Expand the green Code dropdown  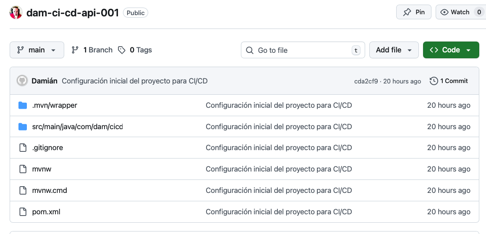pyautogui.click(x=451, y=50)
